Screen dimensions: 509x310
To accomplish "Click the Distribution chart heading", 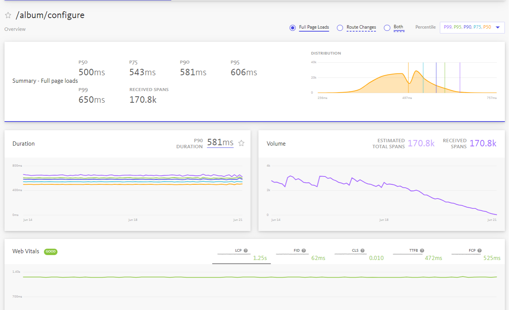I will coord(326,53).
